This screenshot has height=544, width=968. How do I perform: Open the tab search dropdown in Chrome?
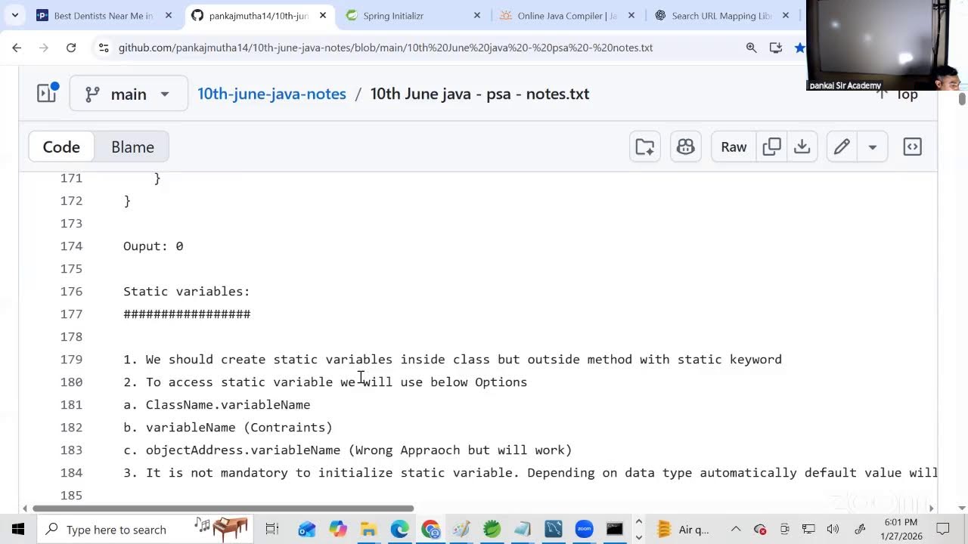tap(14, 15)
